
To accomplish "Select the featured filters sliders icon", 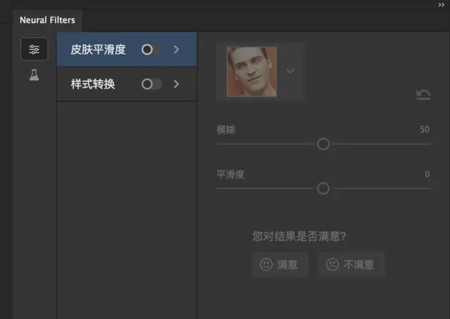I will point(34,49).
